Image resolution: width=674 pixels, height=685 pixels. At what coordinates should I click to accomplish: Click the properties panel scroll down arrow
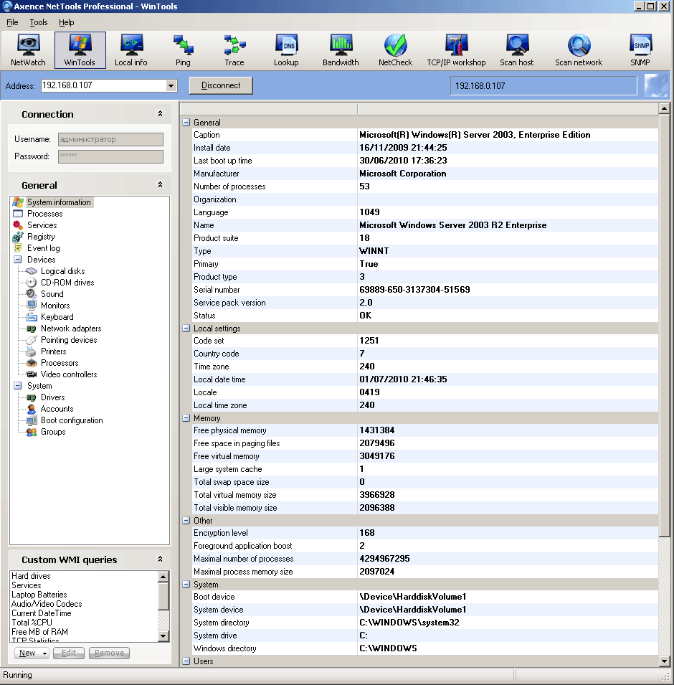click(665, 661)
